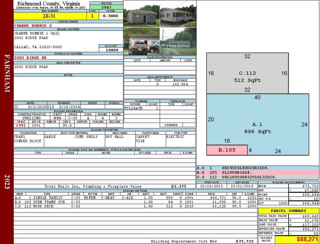Click account number 10869
Screen dimensions: 320x244
[111, 50]
